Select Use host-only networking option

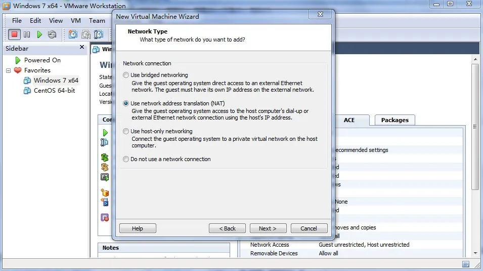tap(125, 131)
